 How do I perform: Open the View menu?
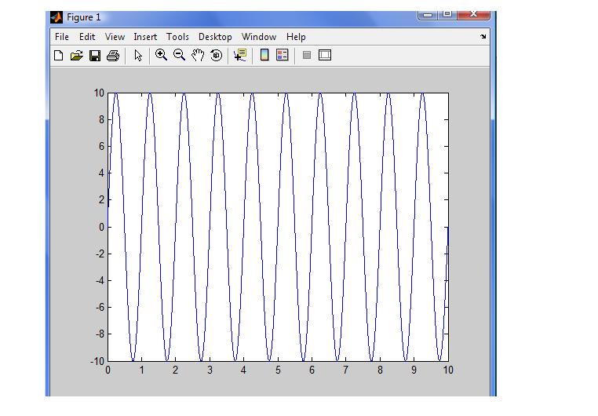[x=115, y=37]
